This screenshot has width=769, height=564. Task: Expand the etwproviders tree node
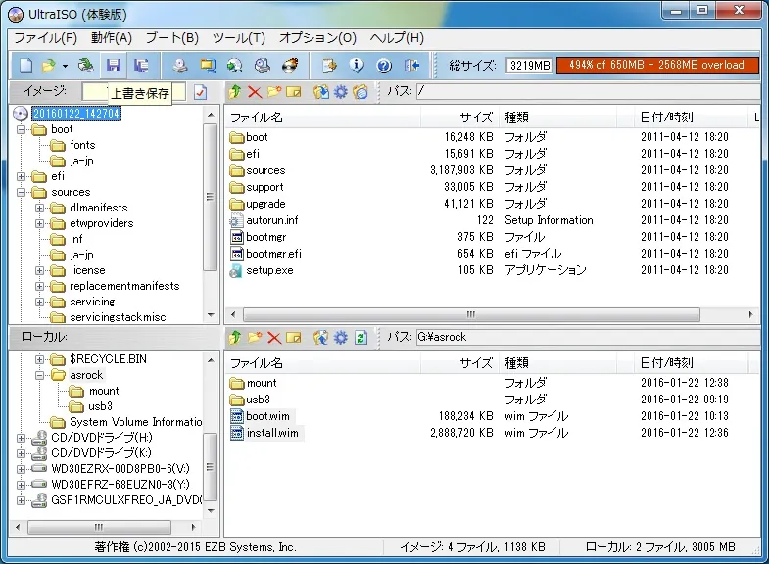pos(40,224)
